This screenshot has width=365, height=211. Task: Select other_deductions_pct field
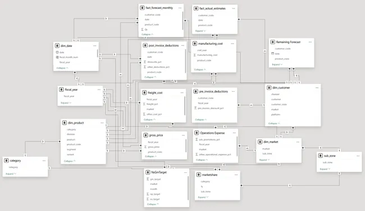(x=158, y=67)
